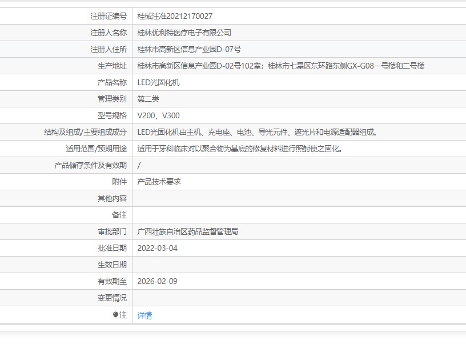
Task: Click the slash value for storage conditions
Action: 139,165
